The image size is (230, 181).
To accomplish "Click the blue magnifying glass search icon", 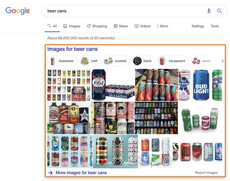I will [219, 11].
